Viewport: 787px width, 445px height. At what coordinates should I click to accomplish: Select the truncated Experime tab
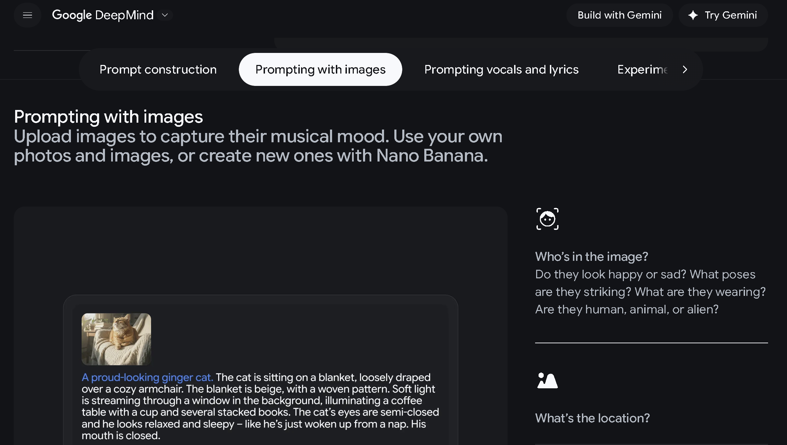642,69
